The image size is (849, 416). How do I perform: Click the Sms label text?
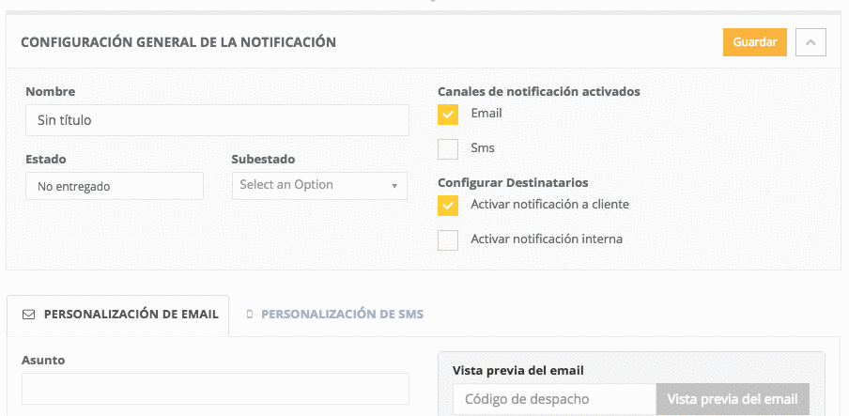click(483, 147)
